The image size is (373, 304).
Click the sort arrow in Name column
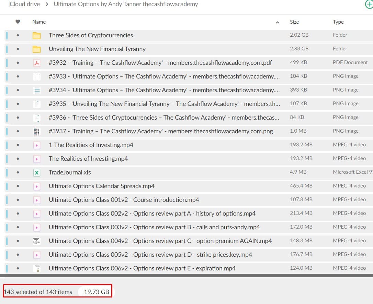278,22
